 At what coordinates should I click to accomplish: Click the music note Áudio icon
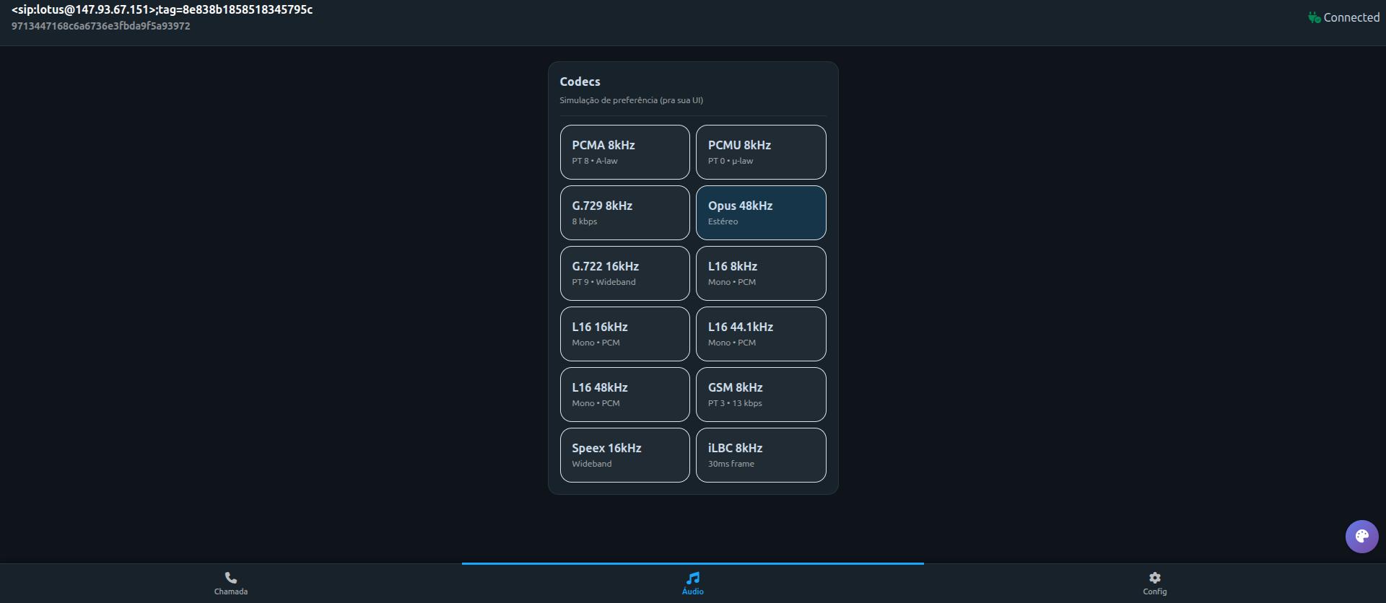[x=693, y=578]
